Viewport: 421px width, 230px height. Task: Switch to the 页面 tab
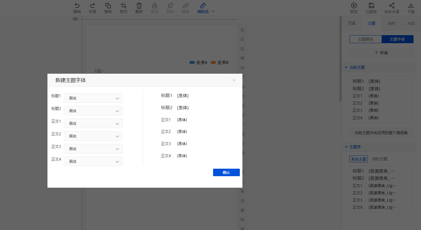(x=352, y=23)
